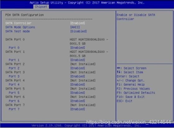The height and width of the screenshot is (128, 174).
Task: Change the SATA test mode [Disabled] value
Action: 78,31
